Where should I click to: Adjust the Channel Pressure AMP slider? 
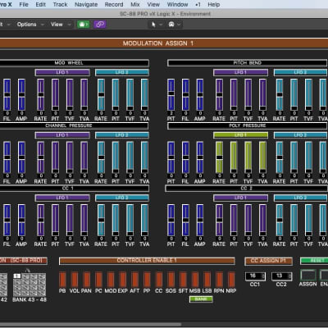point(21,157)
